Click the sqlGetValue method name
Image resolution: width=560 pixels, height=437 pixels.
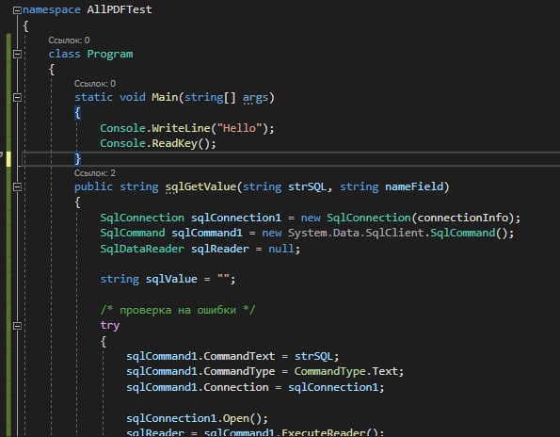point(200,186)
